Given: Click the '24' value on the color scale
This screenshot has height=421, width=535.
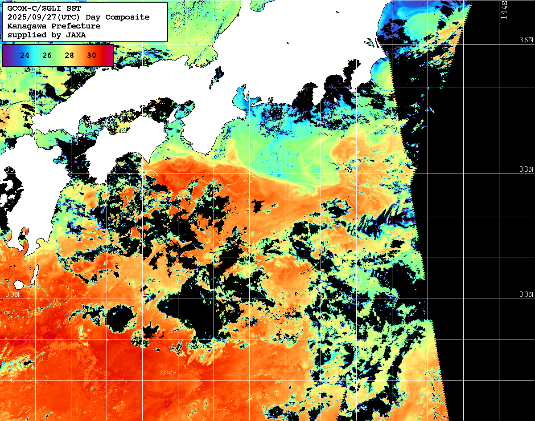Looking at the screenshot, I should click(25, 56).
